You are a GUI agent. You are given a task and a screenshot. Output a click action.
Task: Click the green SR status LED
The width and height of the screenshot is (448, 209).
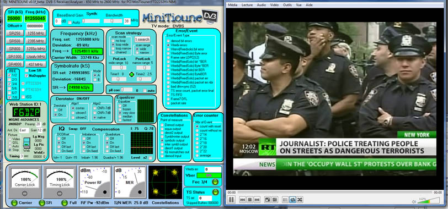click(x=42, y=203)
